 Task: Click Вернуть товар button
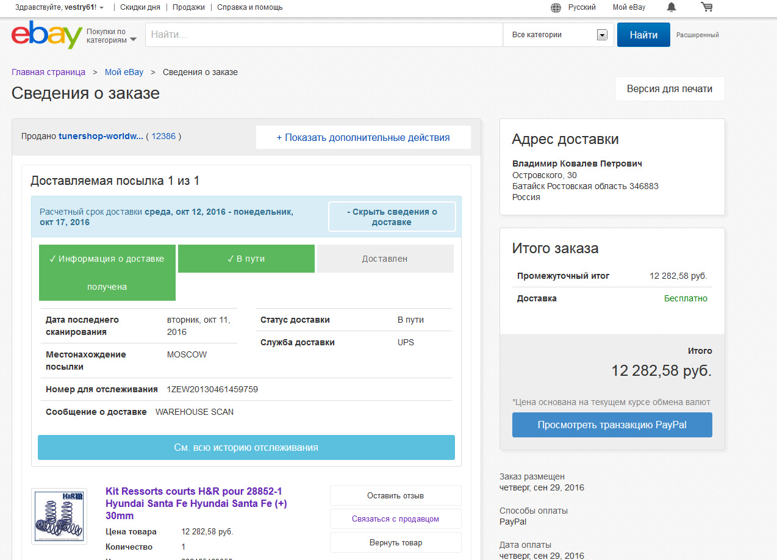pyautogui.click(x=396, y=542)
